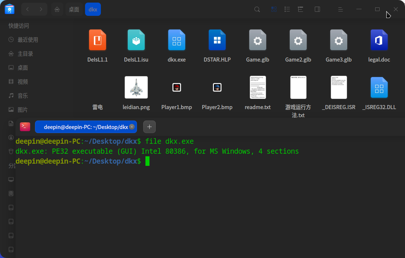Viewport: 405px width, 258px height.
Task: Switch to tree view mode
Action: click(300, 9)
